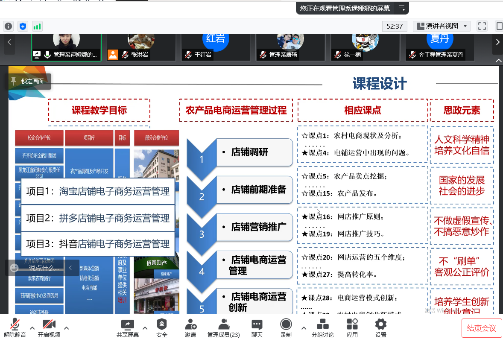
Task: Turn on the video camera (开启视频)
Action: pos(49,328)
